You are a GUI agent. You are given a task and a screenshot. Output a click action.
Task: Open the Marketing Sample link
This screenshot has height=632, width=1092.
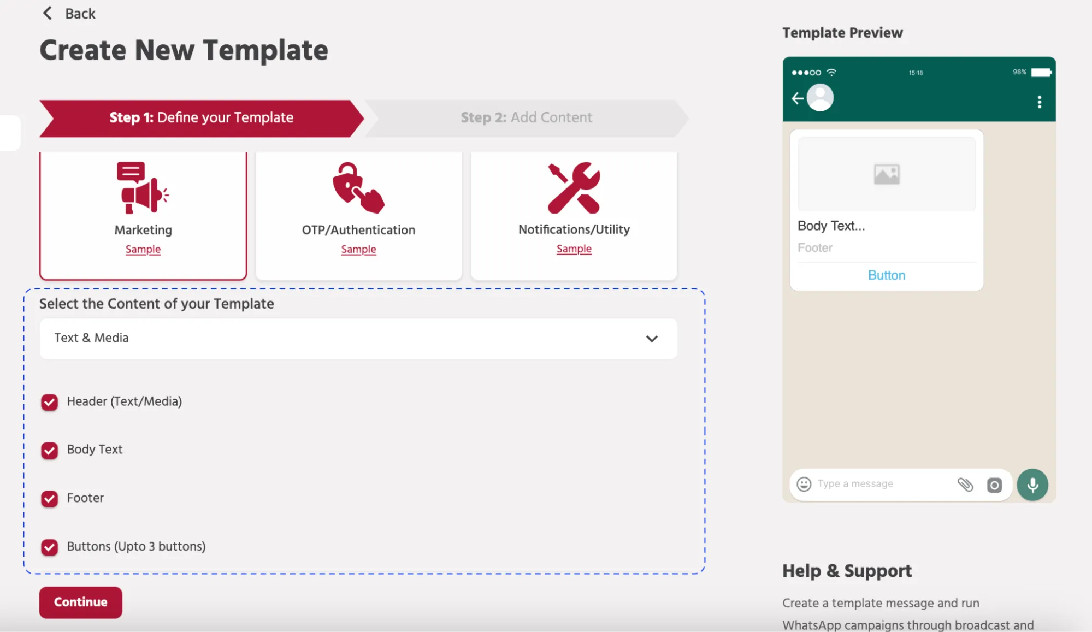coord(143,249)
